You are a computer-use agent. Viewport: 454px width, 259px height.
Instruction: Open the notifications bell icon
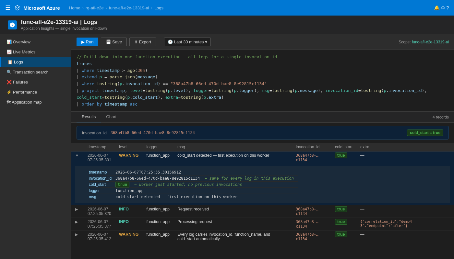tap(437, 8)
